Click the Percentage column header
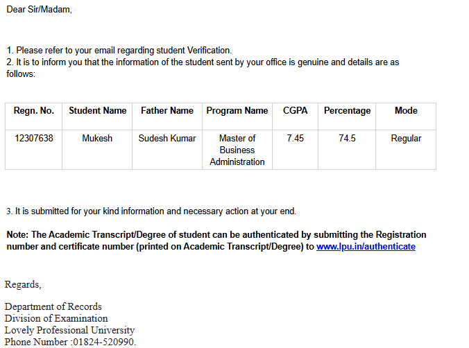The width and height of the screenshot is (469, 348). coord(347,110)
